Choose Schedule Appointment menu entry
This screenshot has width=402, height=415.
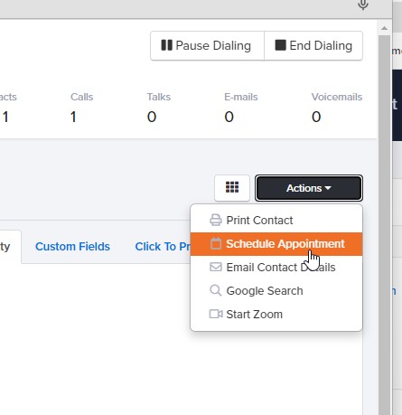click(x=276, y=244)
